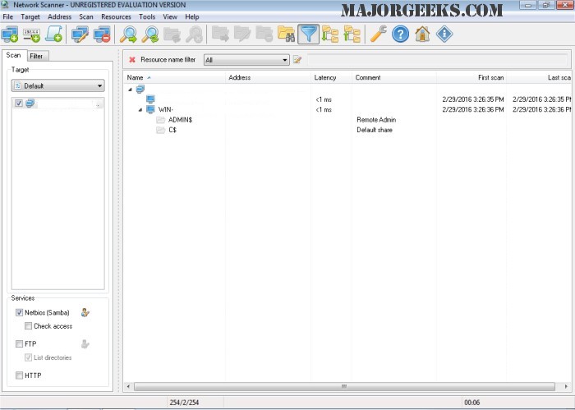This screenshot has width=575, height=410.
Task: Clear filter with the red X icon
Action: (x=132, y=60)
